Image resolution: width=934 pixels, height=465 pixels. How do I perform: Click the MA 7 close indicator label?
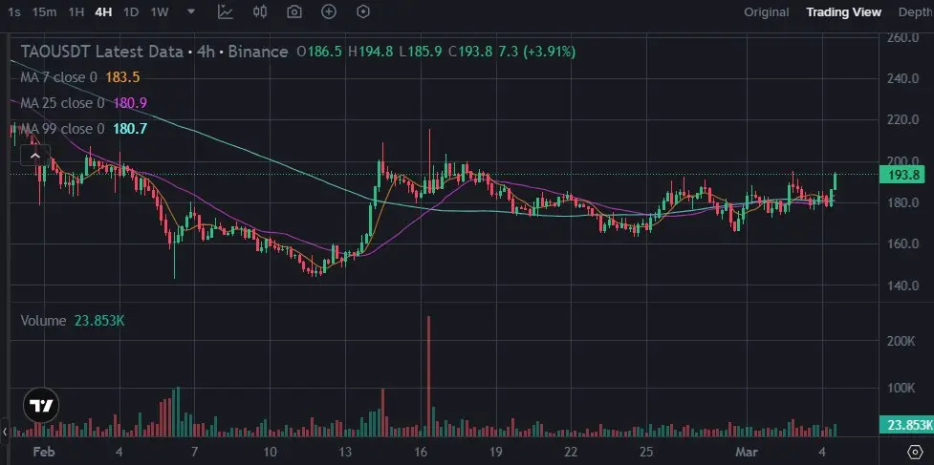(58, 77)
